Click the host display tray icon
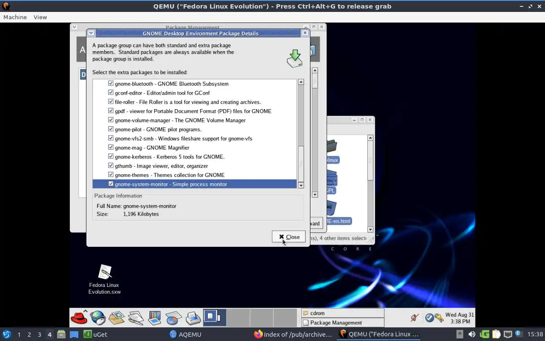The width and height of the screenshot is (545, 341). 508,334
